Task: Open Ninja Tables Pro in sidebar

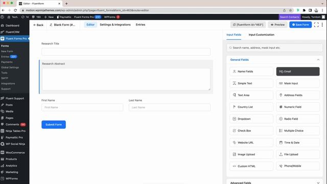Action: click(15, 131)
